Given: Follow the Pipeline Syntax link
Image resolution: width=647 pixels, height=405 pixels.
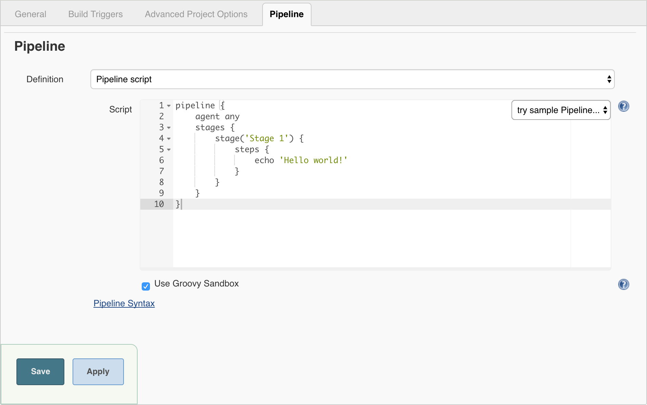Looking at the screenshot, I should [x=124, y=303].
